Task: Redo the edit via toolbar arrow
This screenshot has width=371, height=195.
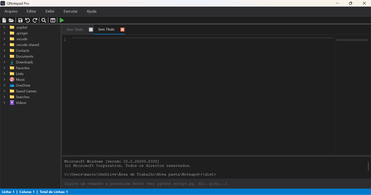Action: pos(35,20)
